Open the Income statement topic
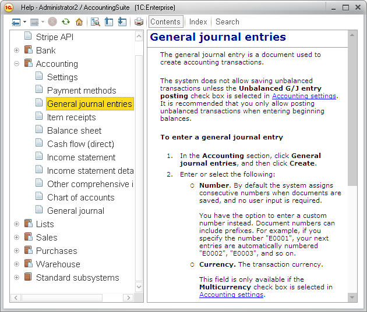 click(x=81, y=157)
